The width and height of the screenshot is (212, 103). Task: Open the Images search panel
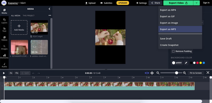point(4,47)
